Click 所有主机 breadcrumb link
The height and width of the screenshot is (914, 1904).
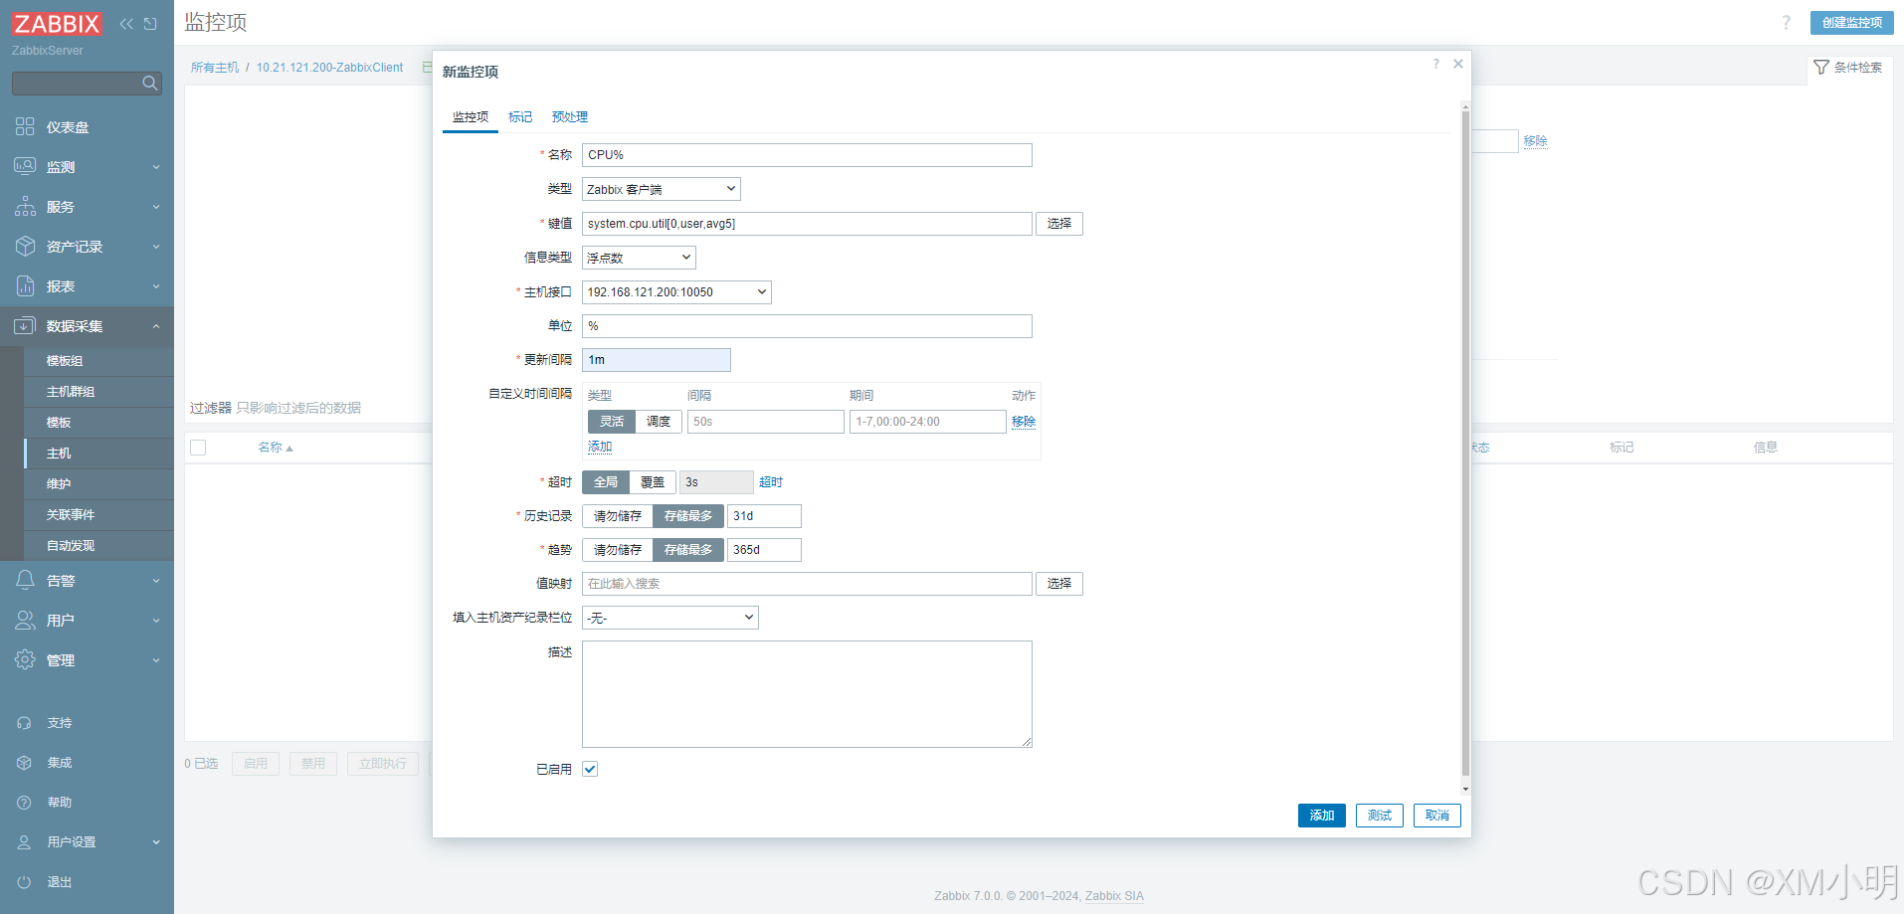pyautogui.click(x=215, y=68)
